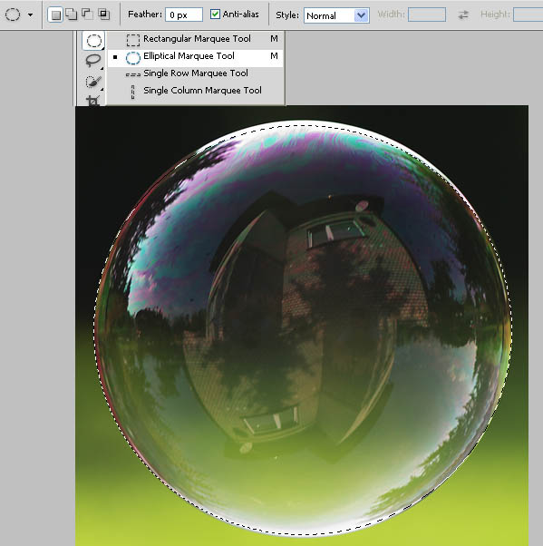This screenshot has width=543, height=546.
Task: Click the Lasso tool icon
Action: [x=93, y=61]
